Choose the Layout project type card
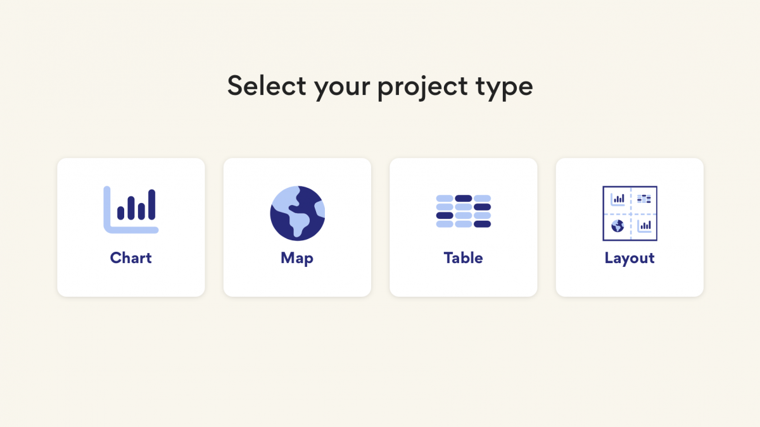 pos(630,227)
